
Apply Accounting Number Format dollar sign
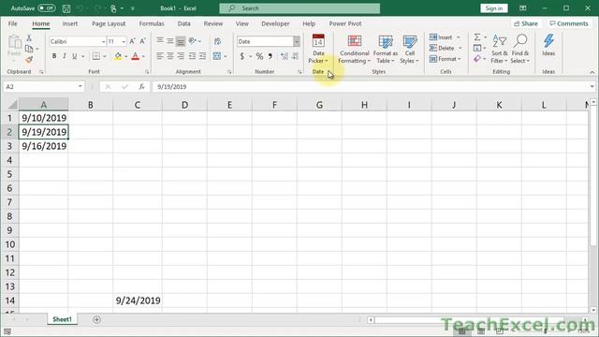241,56
